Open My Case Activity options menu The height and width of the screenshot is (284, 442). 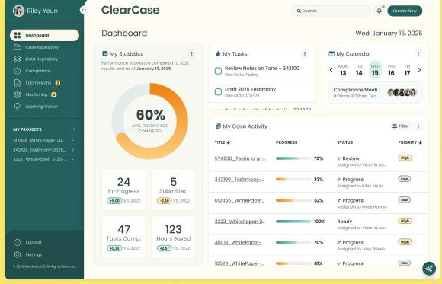pos(418,126)
